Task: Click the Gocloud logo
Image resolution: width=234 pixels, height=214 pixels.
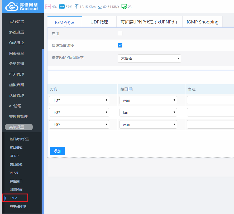Action: [x=21, y=7]
